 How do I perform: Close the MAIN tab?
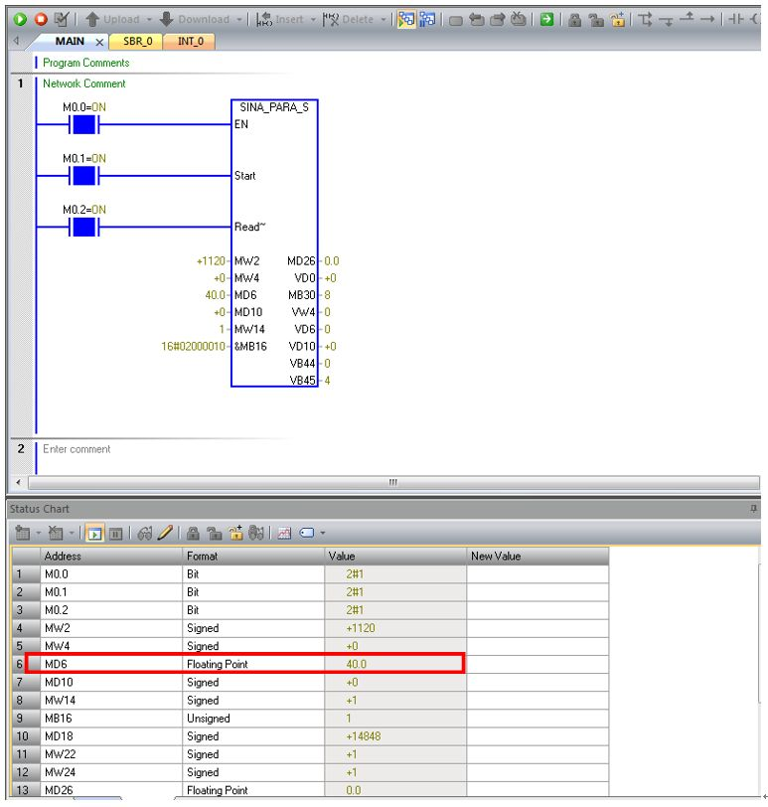coord(99,42)
